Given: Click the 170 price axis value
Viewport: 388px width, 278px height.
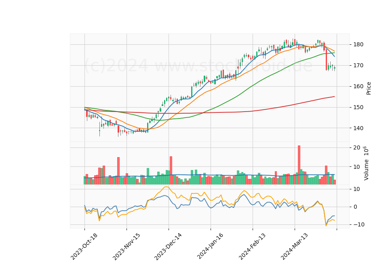Looking at the screenshot, I should coord(358,66).
